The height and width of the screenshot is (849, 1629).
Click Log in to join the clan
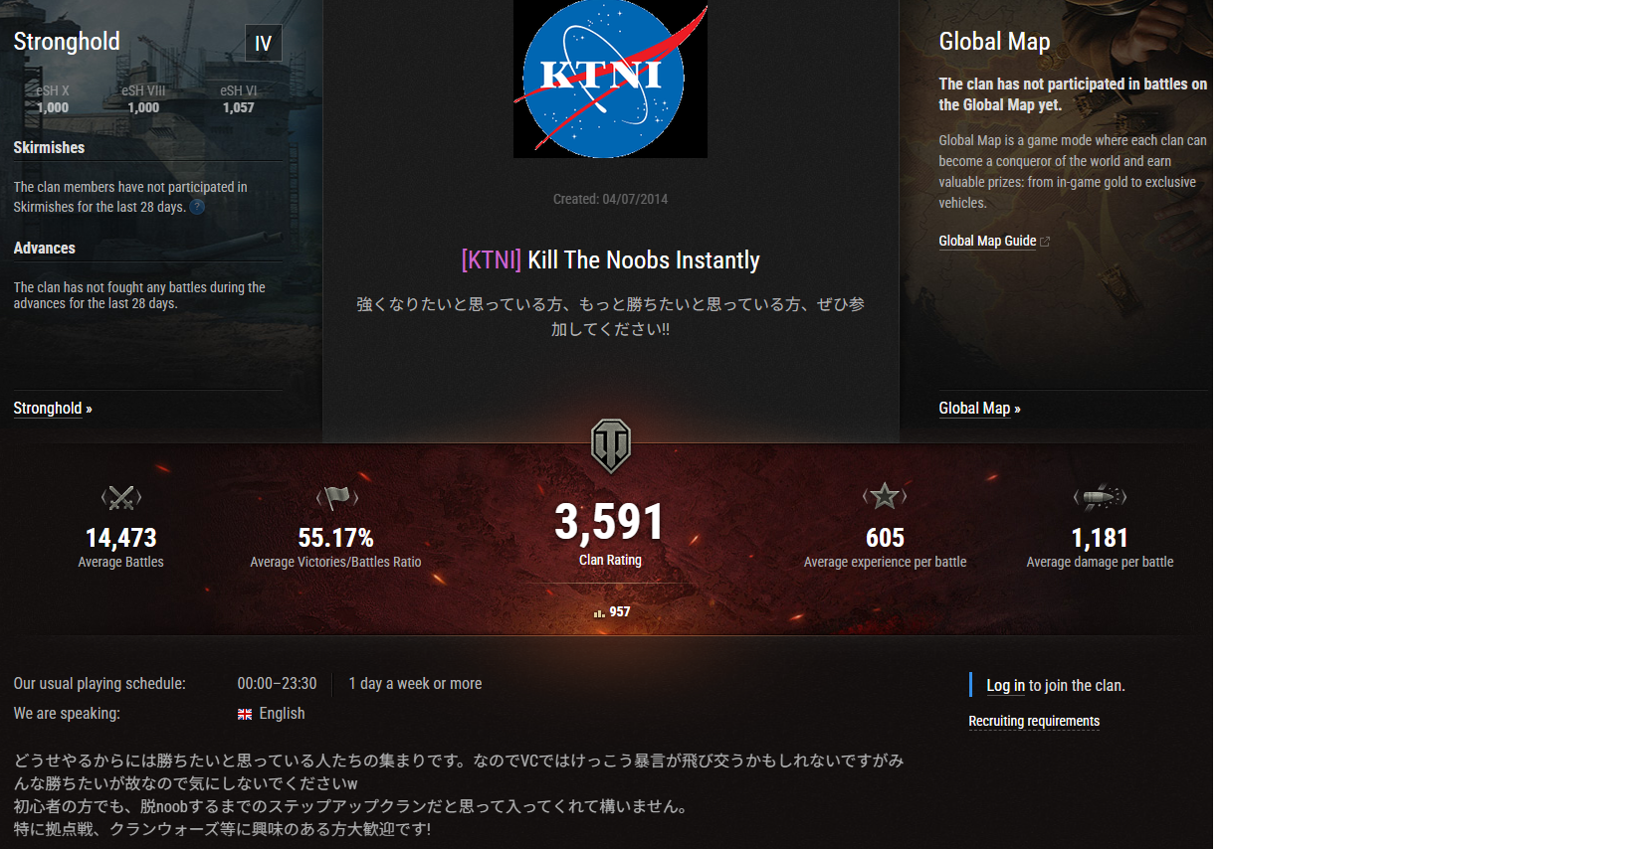(x=1005, y=686)
